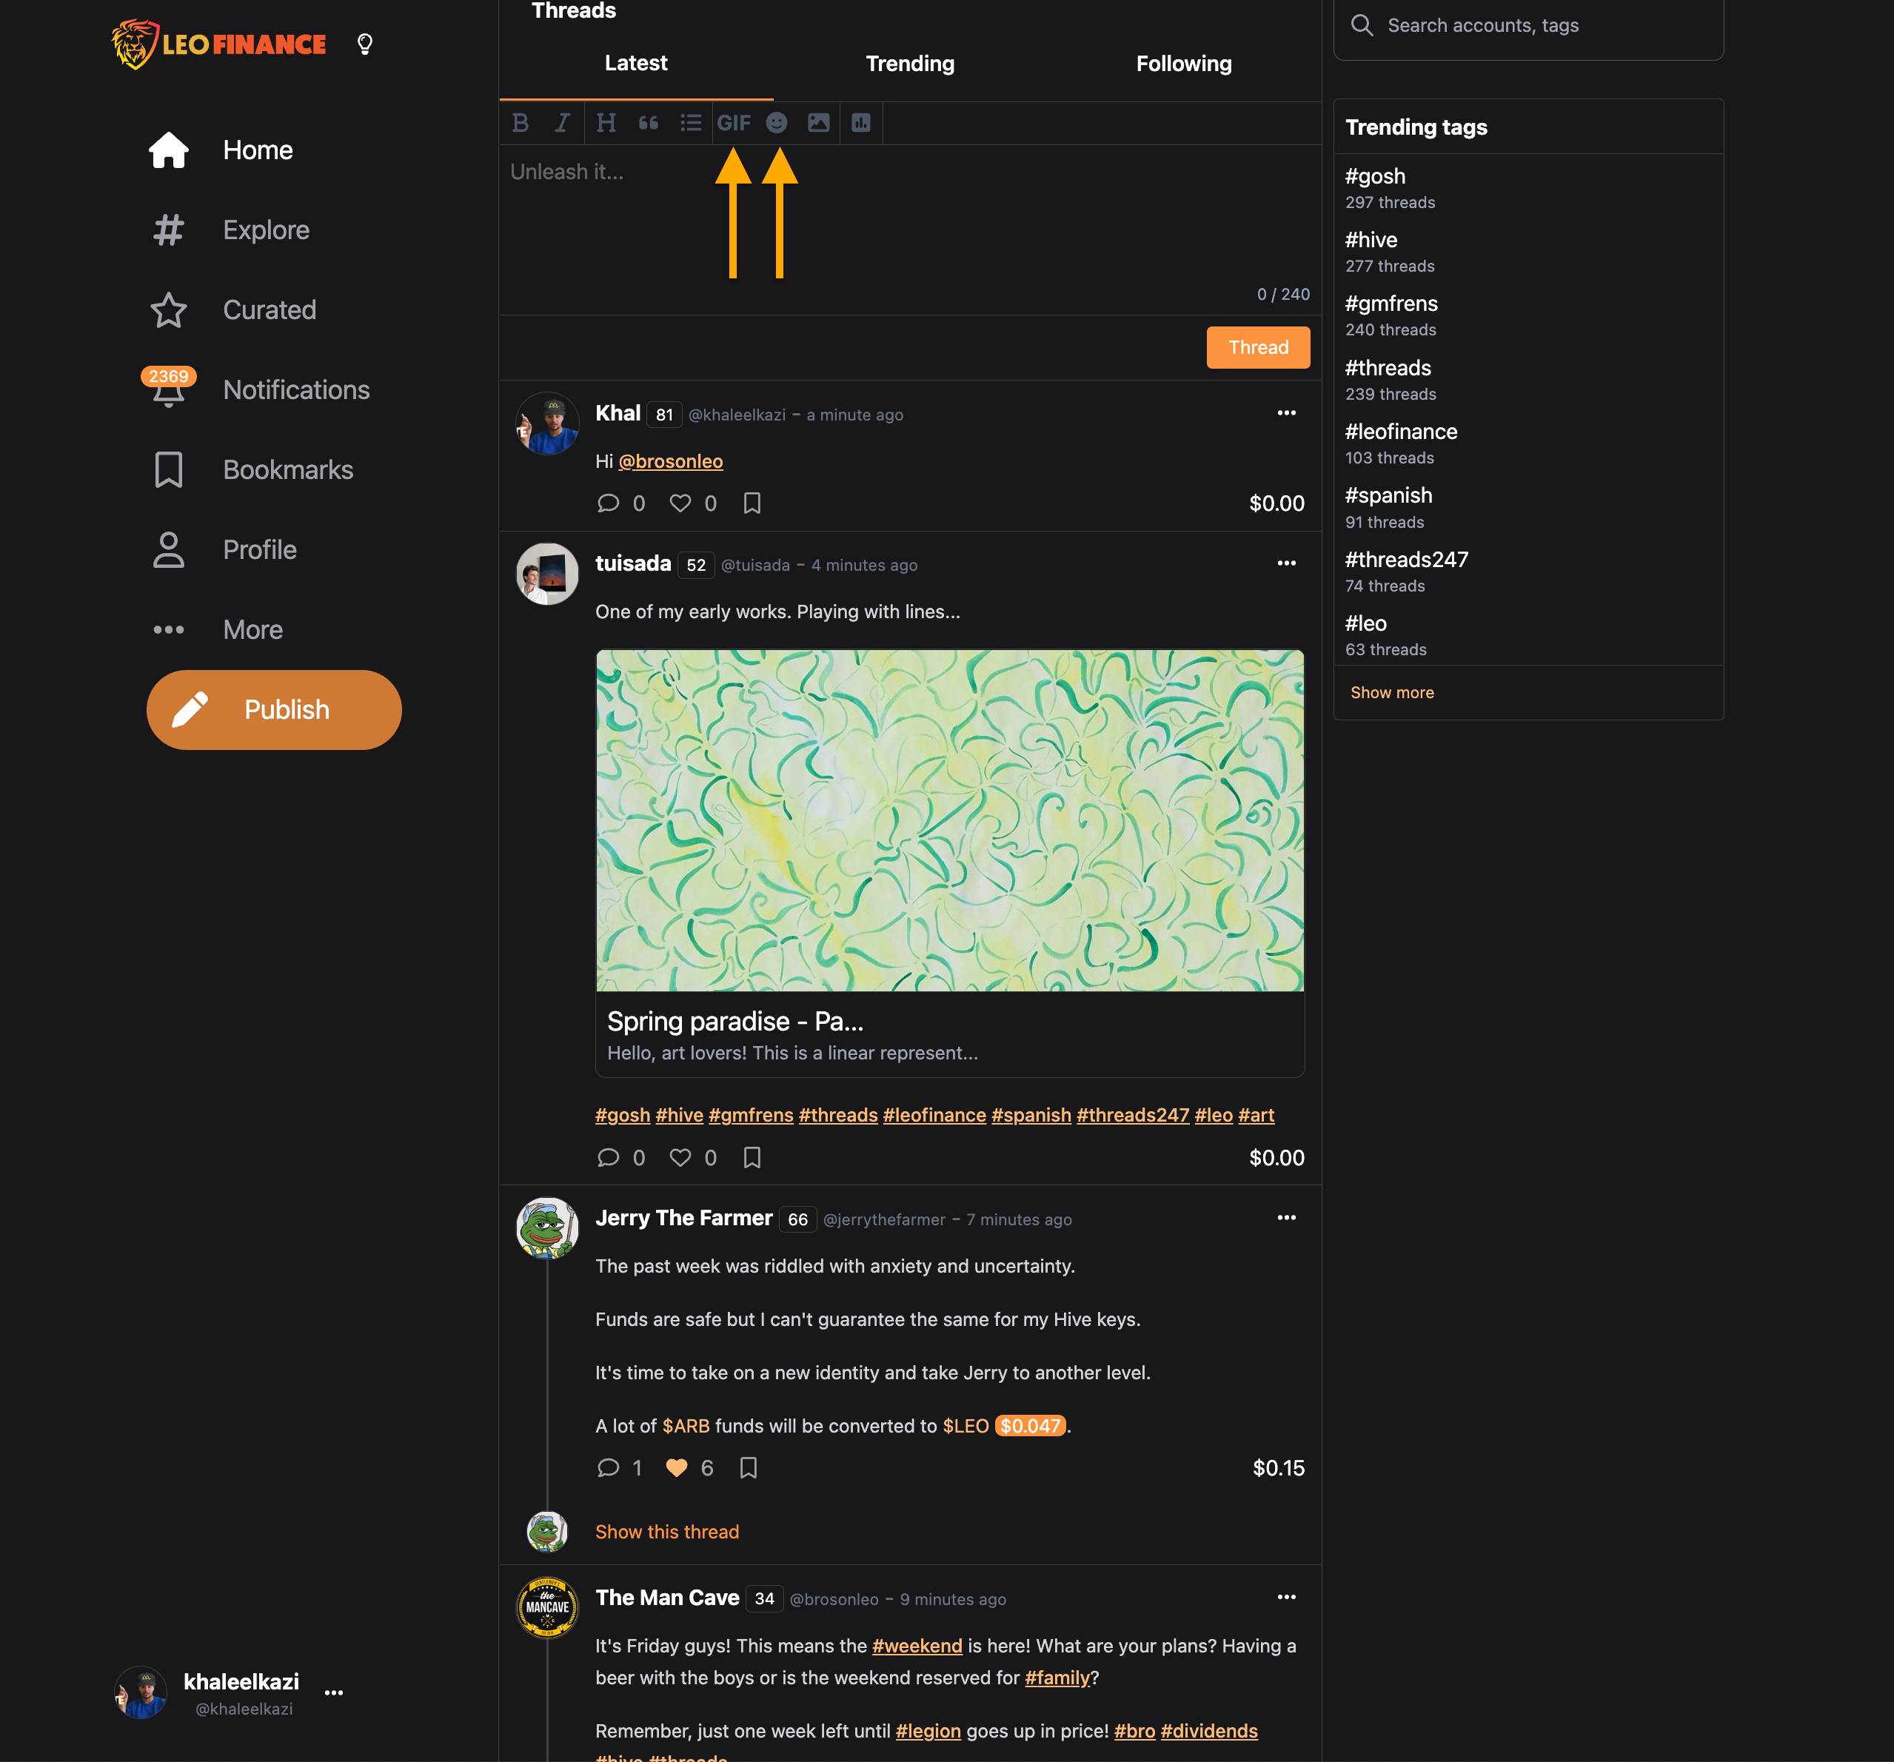Switch to the Trending tab

pyautogui.click(x=910, y=64)
